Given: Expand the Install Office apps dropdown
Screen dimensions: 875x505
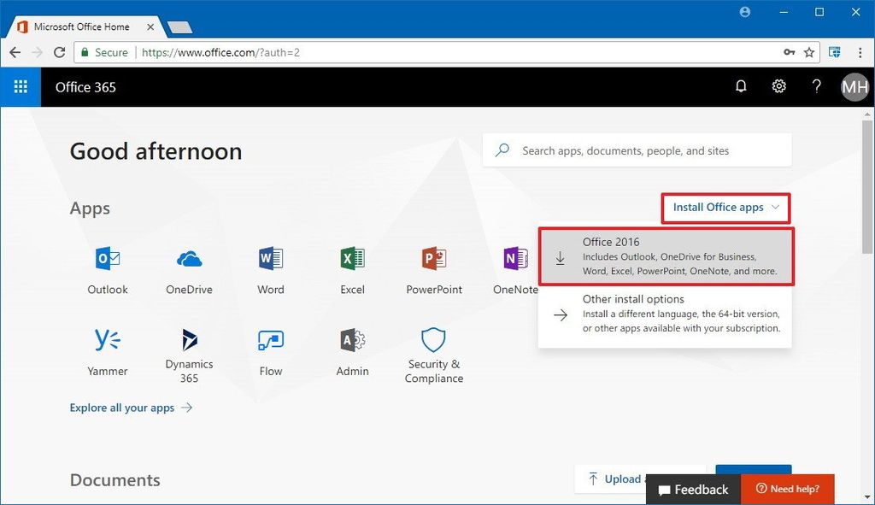Looking at the screenshot, I should point(725,208).
